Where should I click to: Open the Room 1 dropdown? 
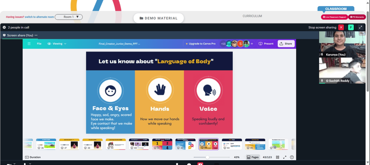(69, 17)
